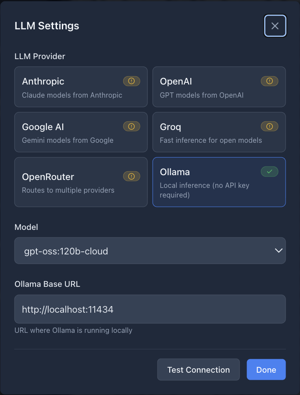Close the LLM Settings dialog
This screenshot has height=395, width=300.
275,26
